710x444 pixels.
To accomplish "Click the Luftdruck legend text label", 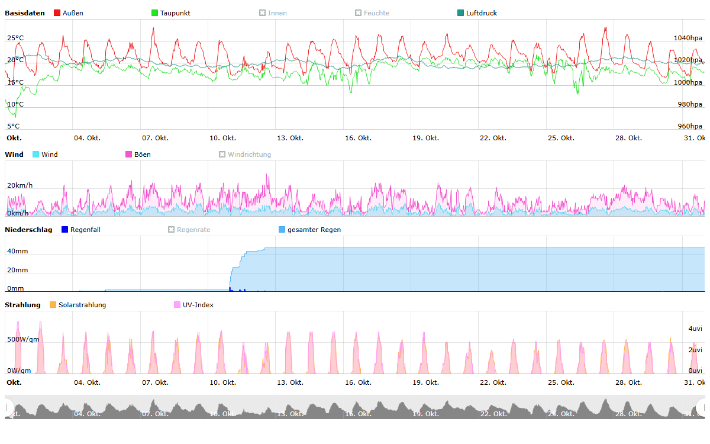I will tap(481, 13).
